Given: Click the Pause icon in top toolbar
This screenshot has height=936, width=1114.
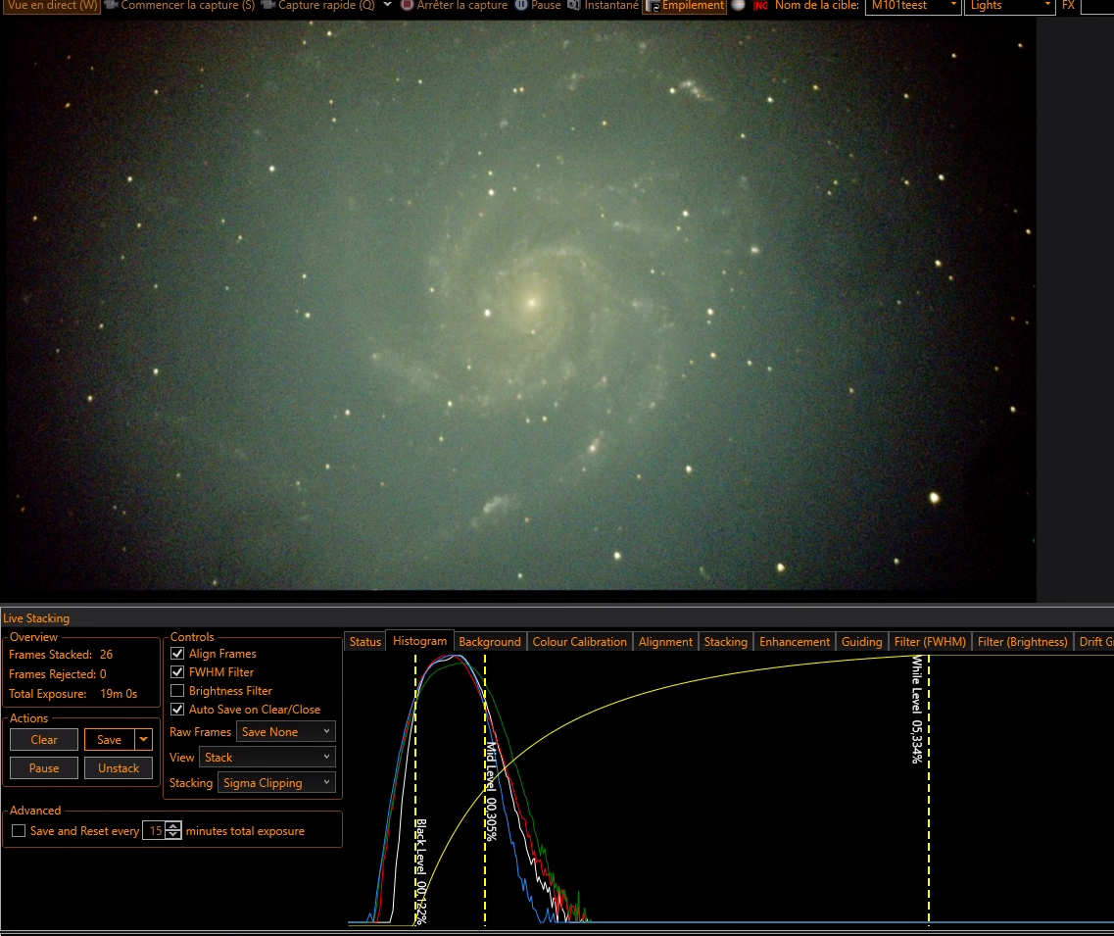Looking at the screenshot, I should tap(521, 5).
